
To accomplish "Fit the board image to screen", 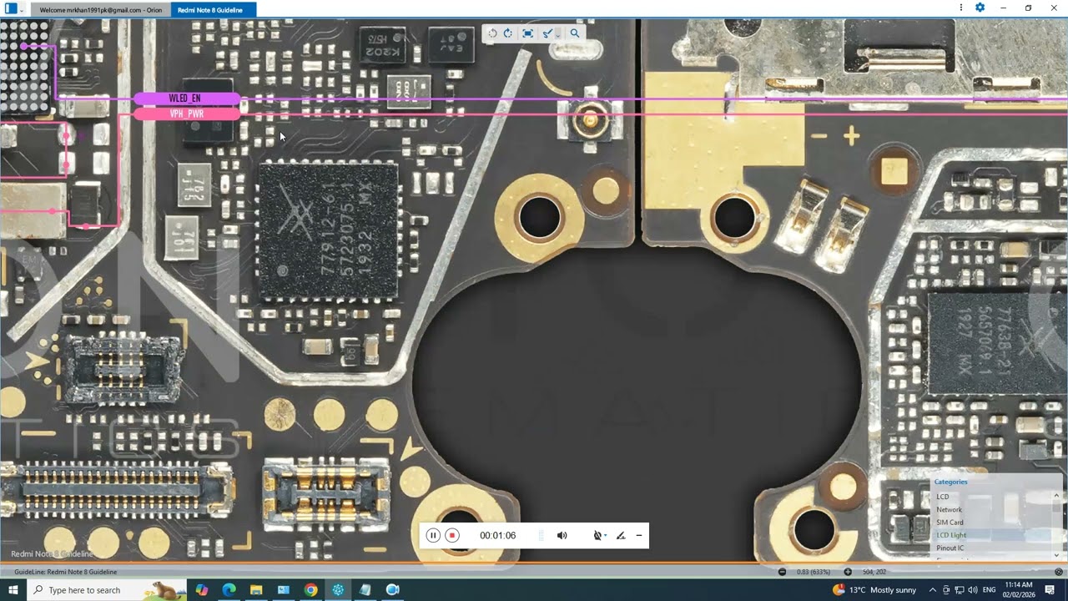I will click(527, 33).
